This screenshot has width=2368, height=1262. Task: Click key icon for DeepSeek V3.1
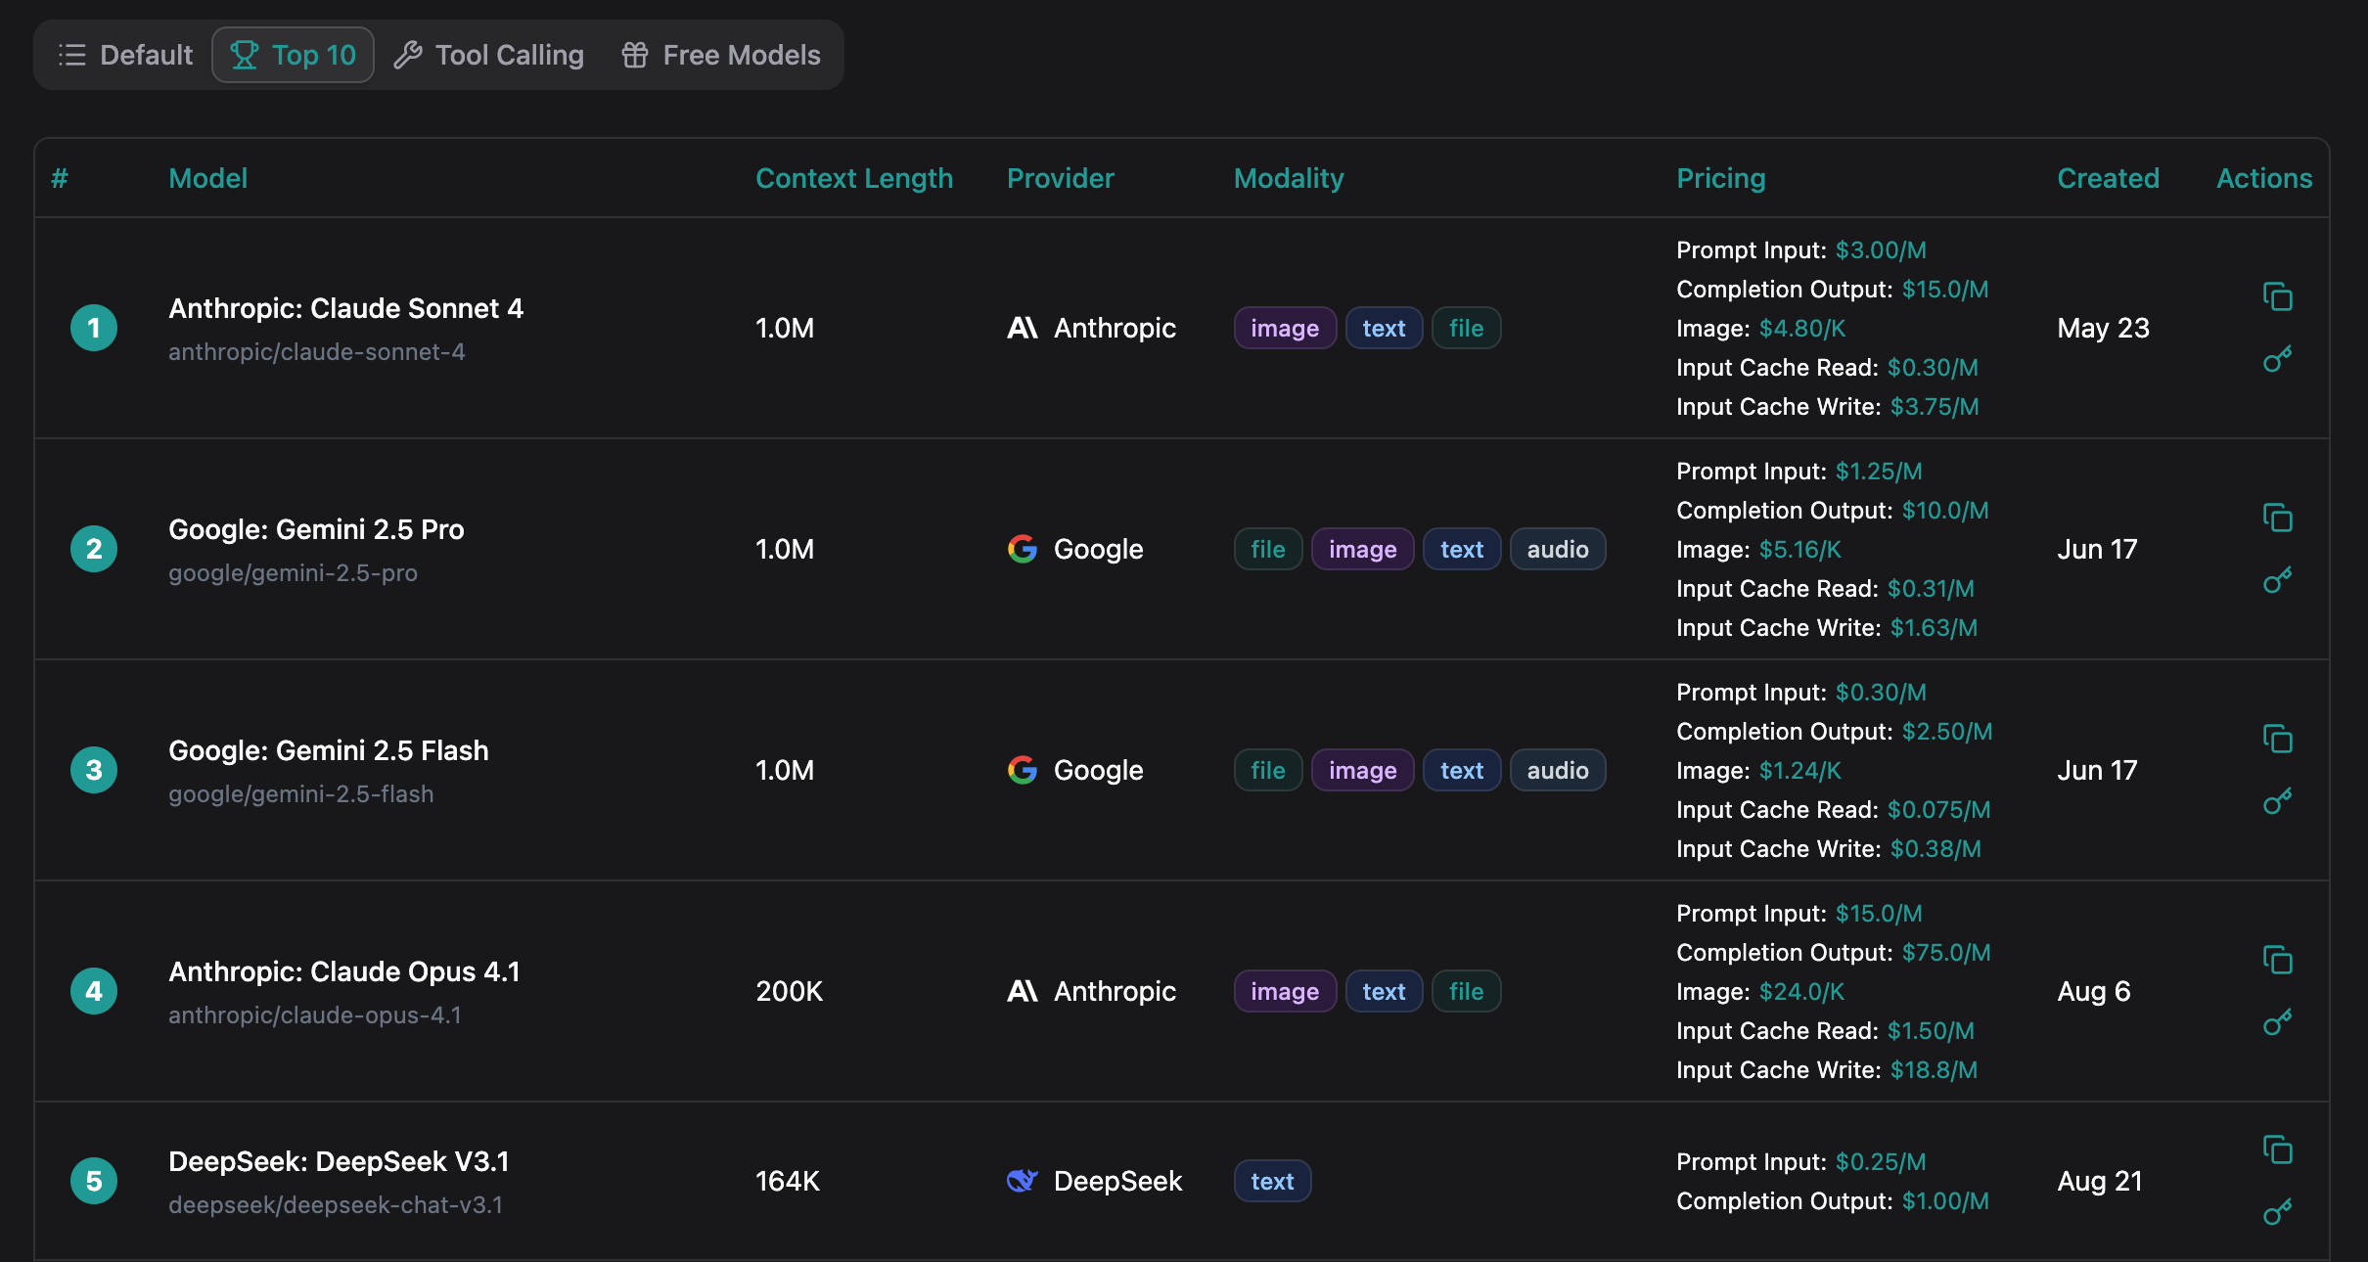2277,1212
